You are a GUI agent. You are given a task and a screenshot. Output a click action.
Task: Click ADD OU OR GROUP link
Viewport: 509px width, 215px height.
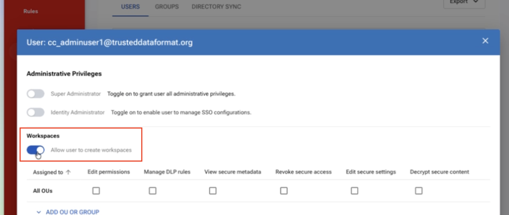(x=73, y=212)
